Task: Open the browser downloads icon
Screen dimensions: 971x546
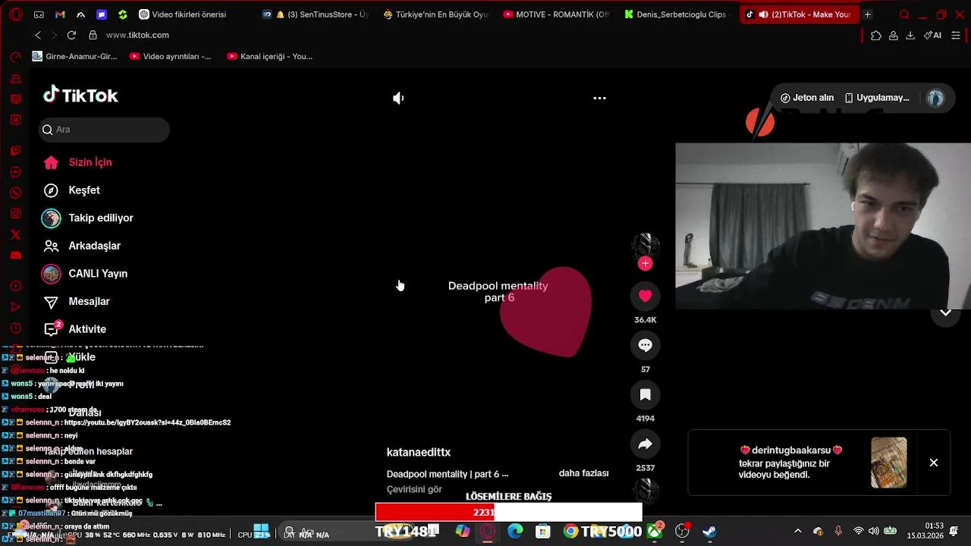Action: 910,35
